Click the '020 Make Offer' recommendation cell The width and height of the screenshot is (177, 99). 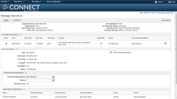tap(86, 97)
